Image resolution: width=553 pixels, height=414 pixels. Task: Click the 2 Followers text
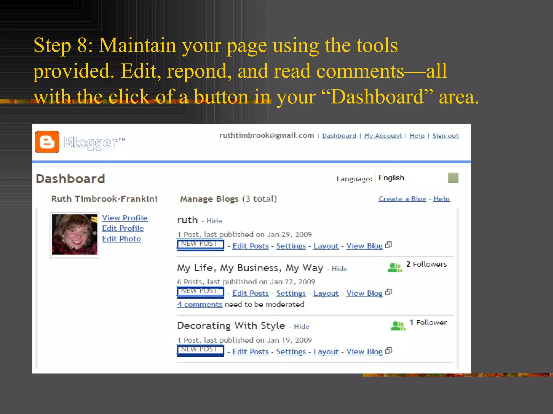click(x=427, y=264)
